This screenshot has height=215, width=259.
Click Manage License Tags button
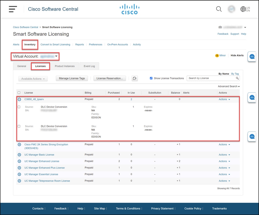pos(72,78)
